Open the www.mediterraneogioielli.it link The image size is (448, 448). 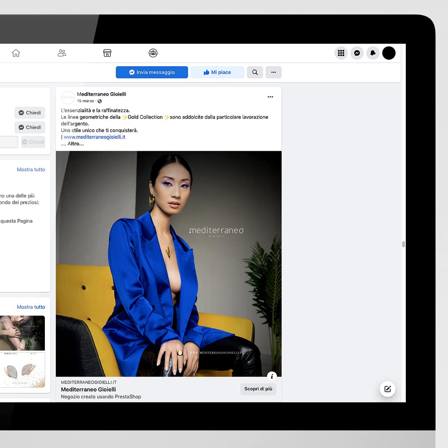[94, 137]
